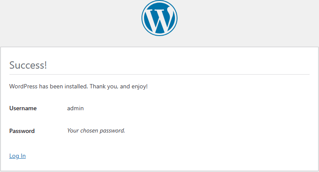Click the Password label
This screenshot has height=172, width=319.
(22, 131)
